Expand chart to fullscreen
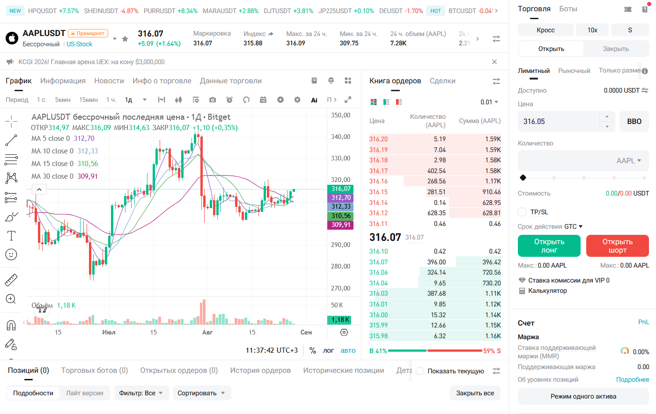656x414 pixels. tap(348, 100)
